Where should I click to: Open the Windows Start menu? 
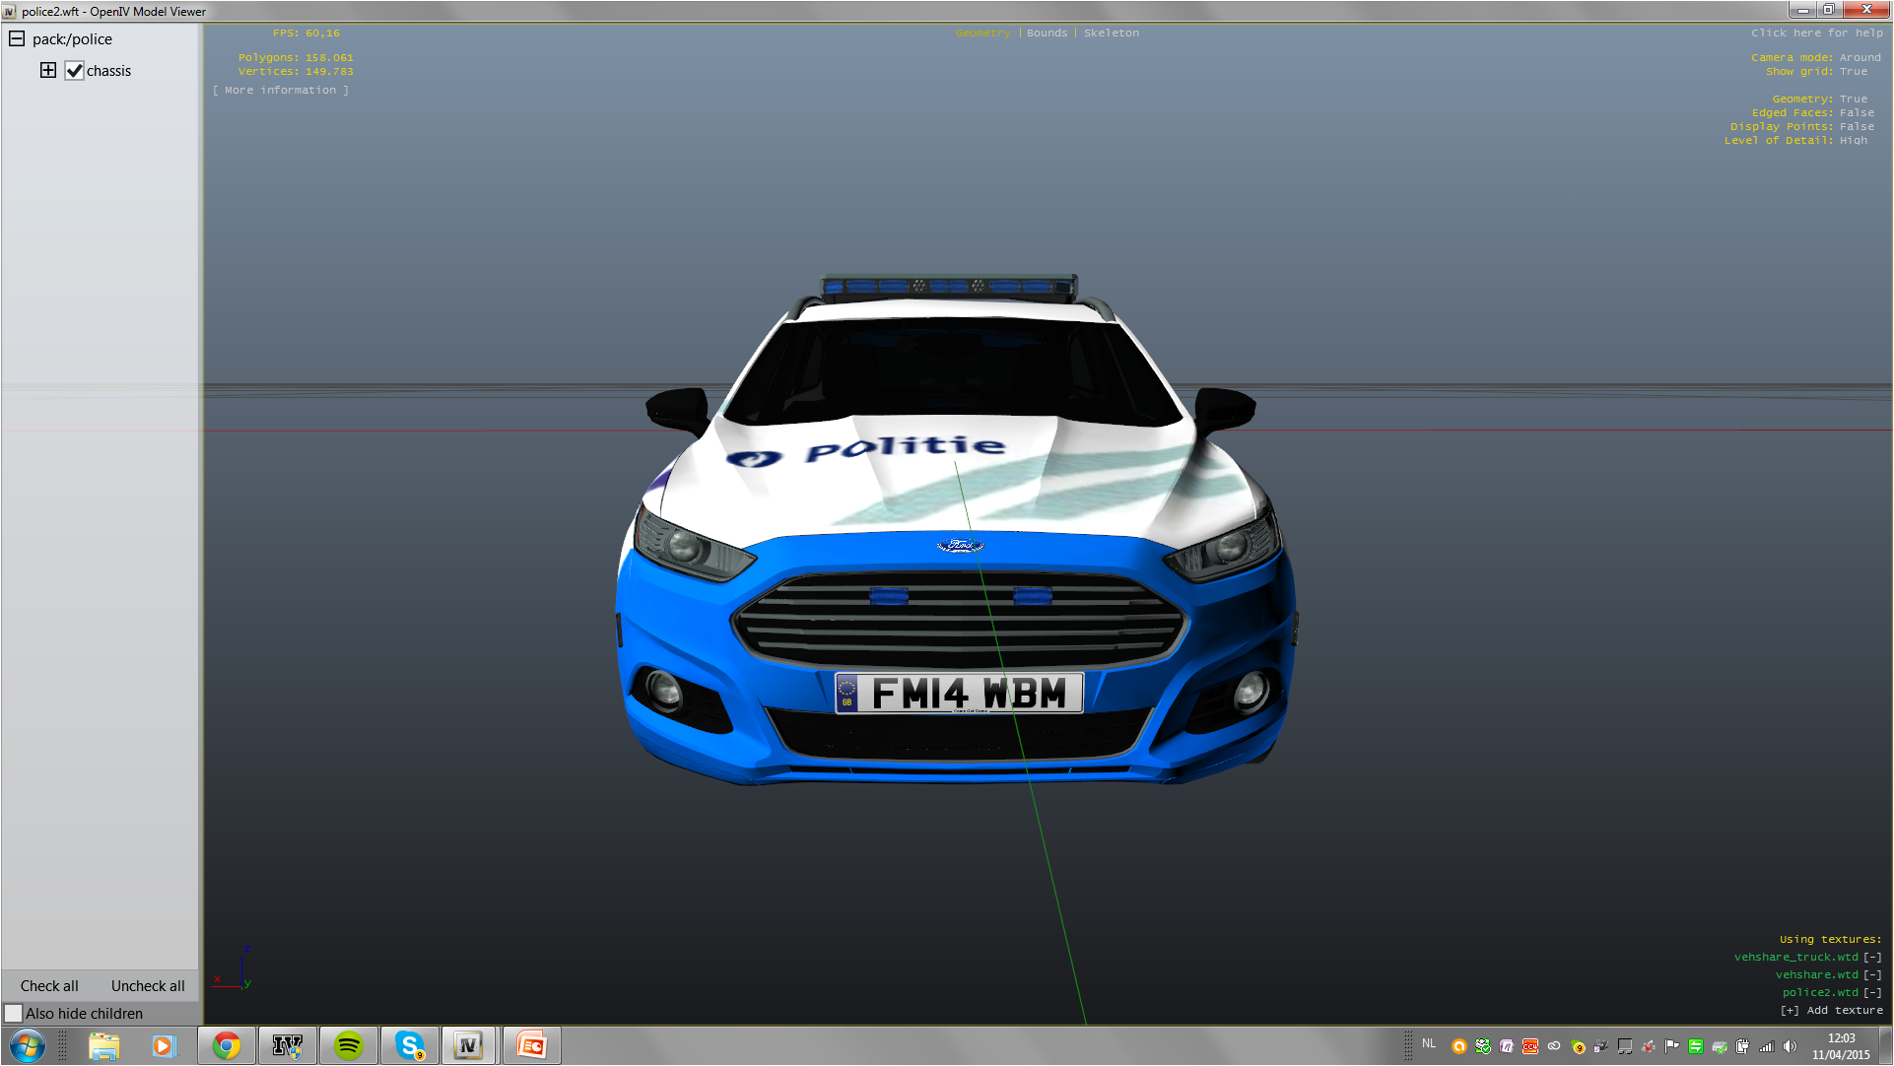27,1045
